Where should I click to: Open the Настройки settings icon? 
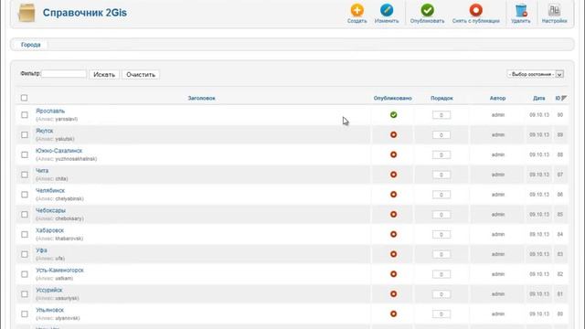point(554,10)
